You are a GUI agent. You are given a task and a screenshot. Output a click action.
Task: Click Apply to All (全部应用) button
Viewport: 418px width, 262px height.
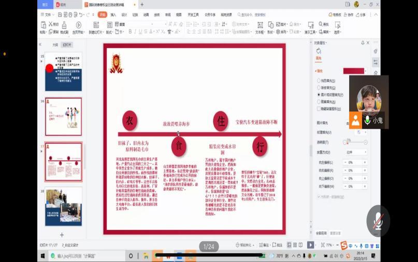tap(321, 233)
